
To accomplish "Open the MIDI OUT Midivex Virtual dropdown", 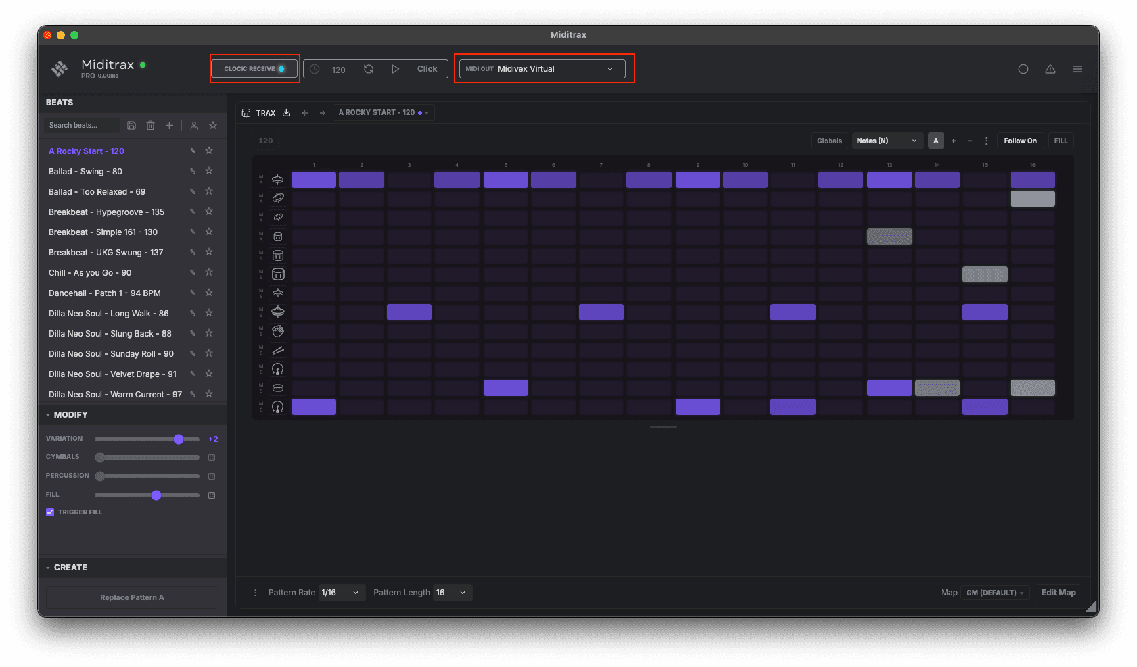I will pyautogui.click(x=542, y=69).
